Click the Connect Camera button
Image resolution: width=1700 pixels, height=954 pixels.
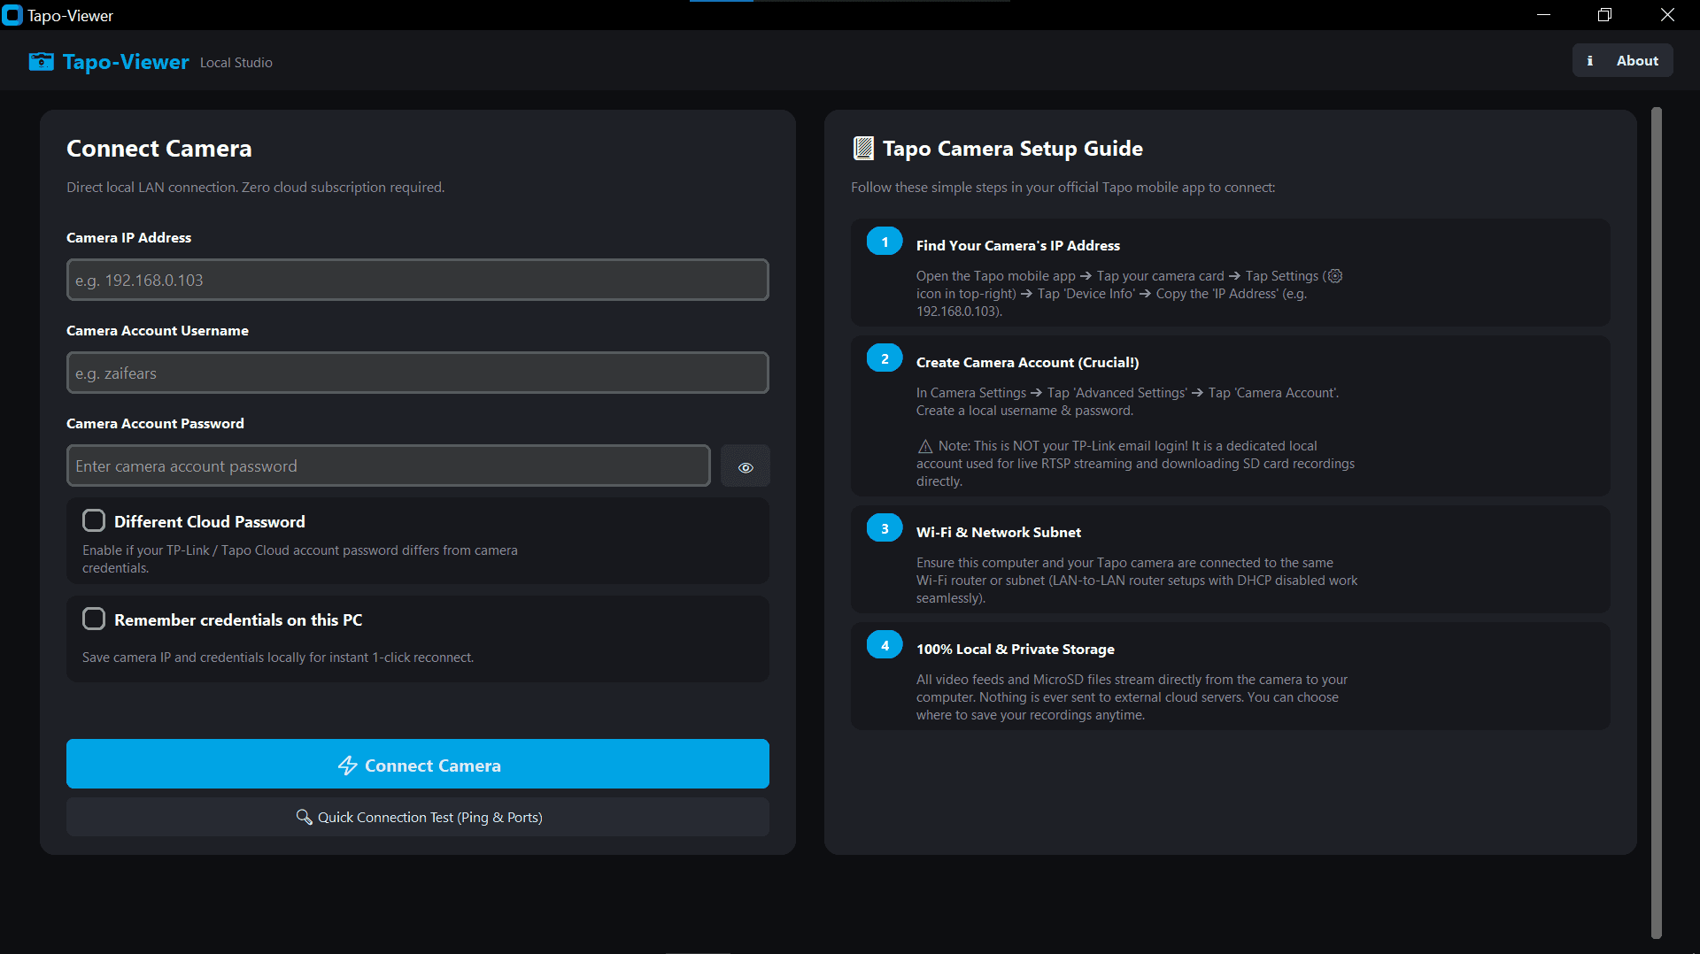pyautogui.click(x=418, y=764)
